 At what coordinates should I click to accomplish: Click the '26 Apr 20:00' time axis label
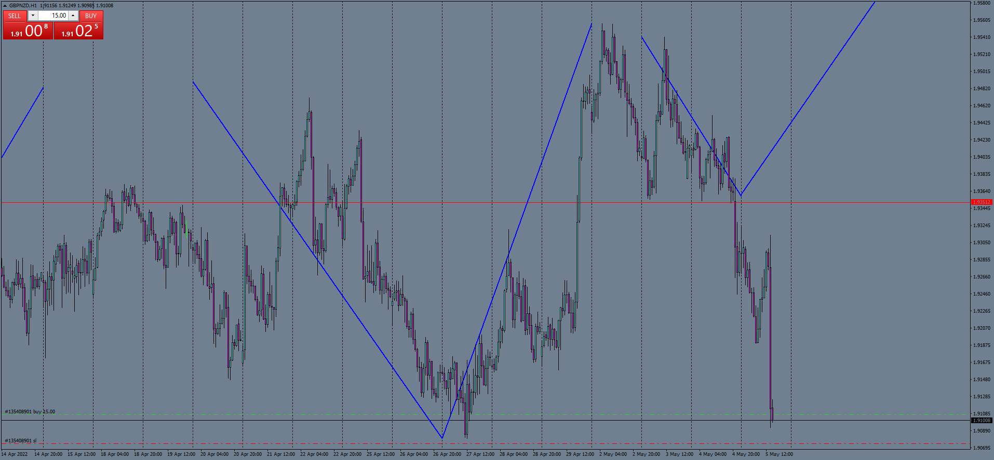pyautogui.click(x=447, y=454)
